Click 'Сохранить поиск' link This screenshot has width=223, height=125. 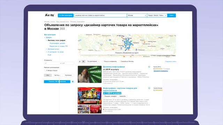pyautogui.click(x=170, y=61)
